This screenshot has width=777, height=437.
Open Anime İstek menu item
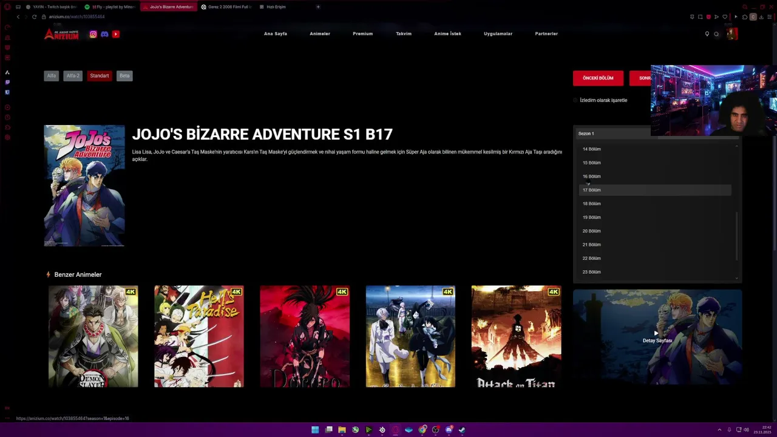(447, 34)
